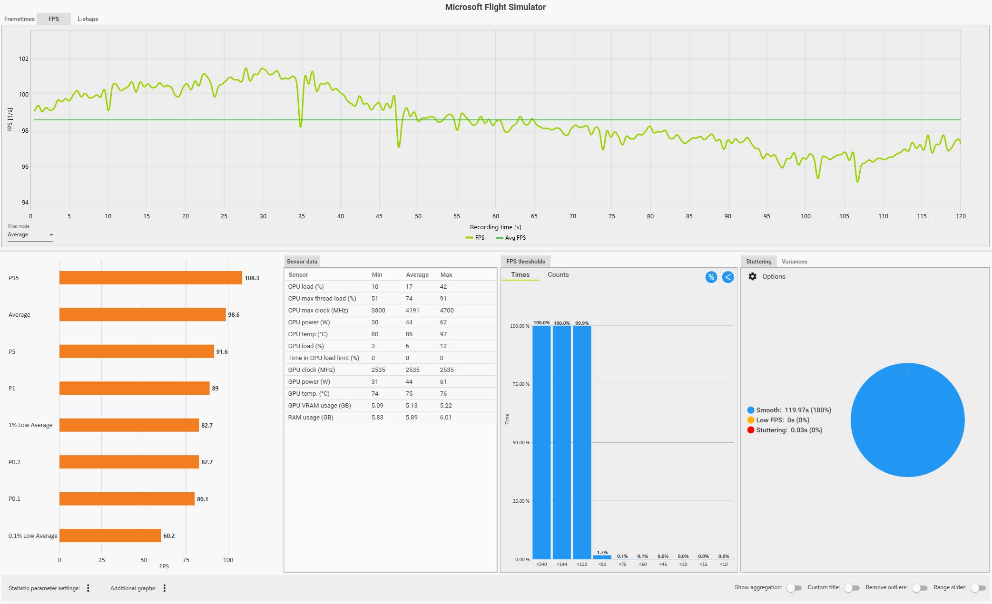Enable the Range slider switch

[978, 588]
